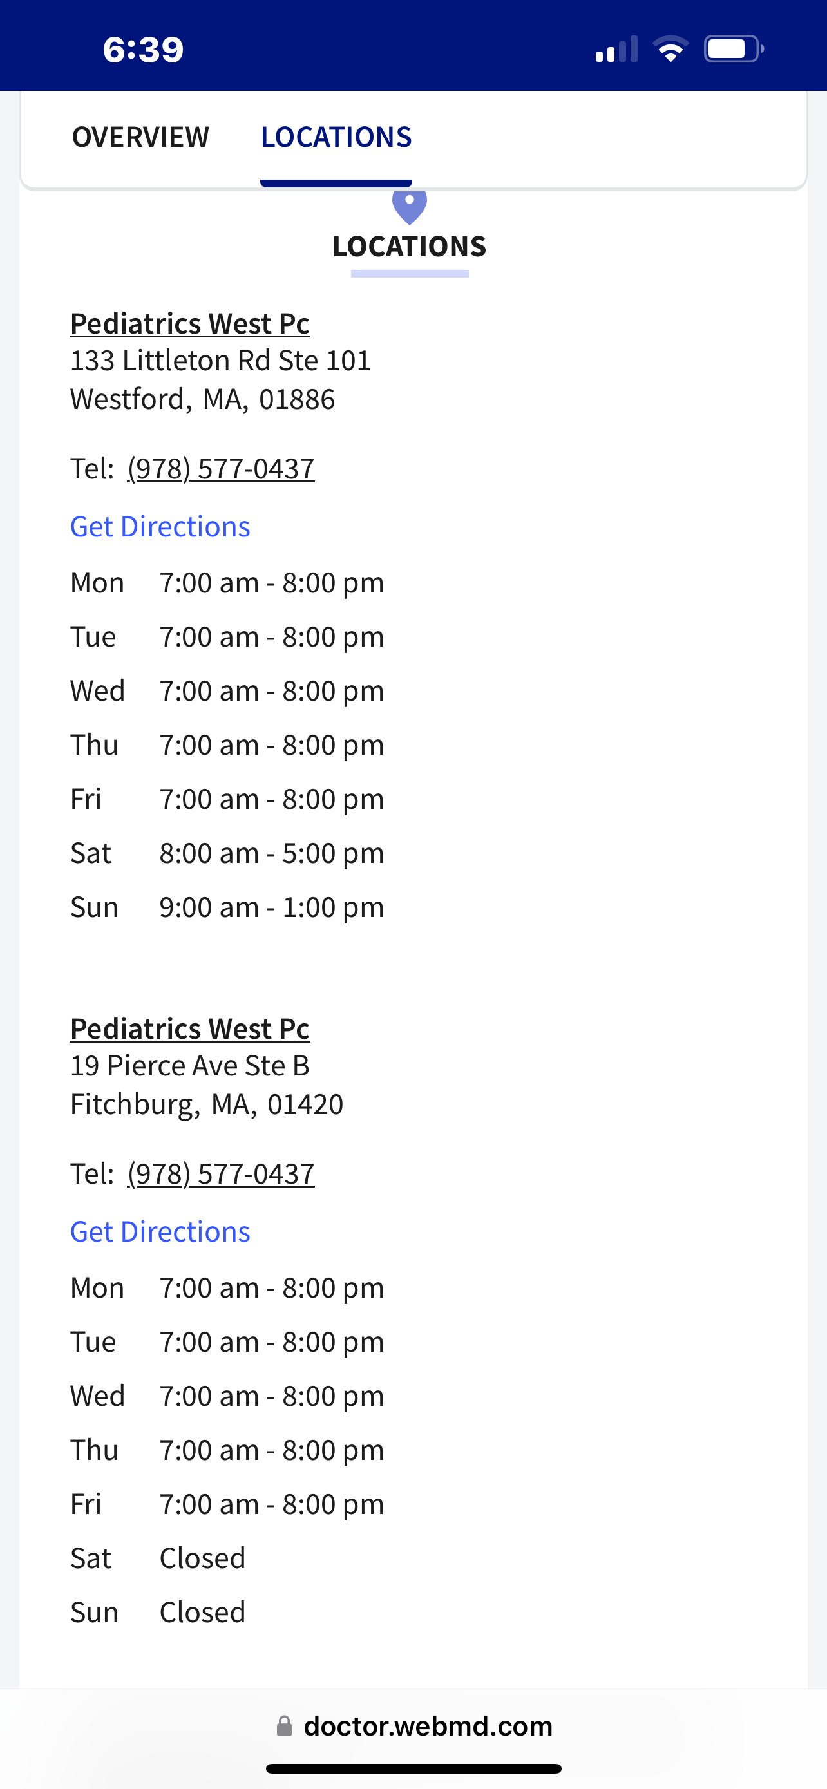Open Pediatrics West Pc link for Fitchburg
Viewport: 827px width, 1789px height.
coord(189,1028)
